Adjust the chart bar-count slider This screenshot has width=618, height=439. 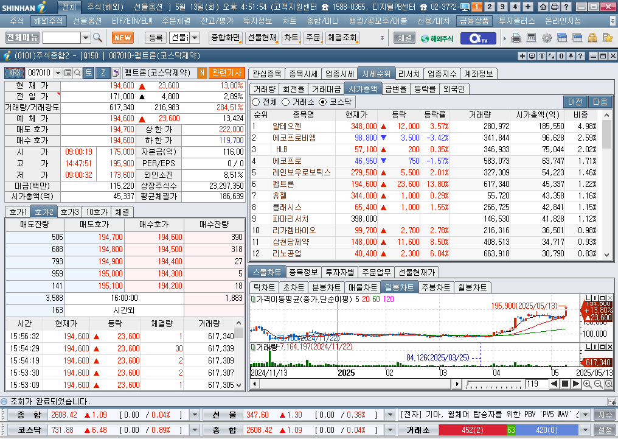[495, 384]
